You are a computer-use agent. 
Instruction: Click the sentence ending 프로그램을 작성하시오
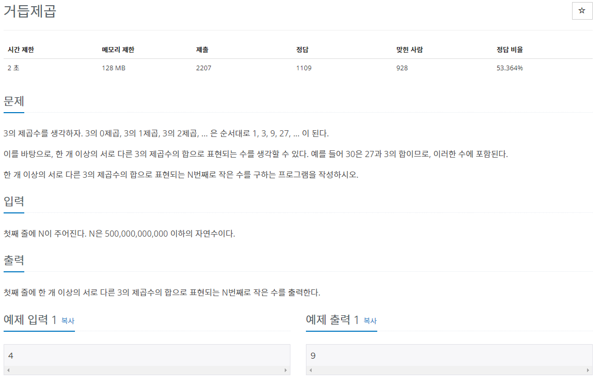coord(181,175)
